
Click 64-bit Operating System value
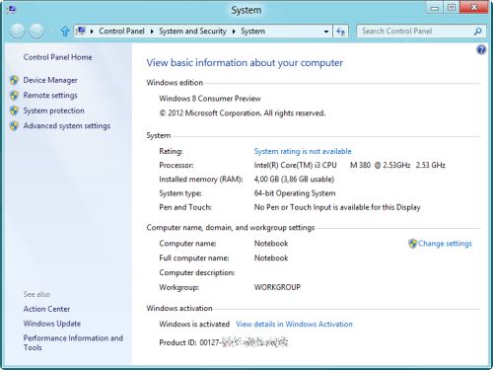(295, 193)
